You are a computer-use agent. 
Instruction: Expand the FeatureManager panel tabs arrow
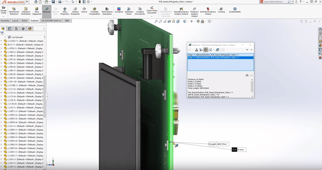pos(44,29)
